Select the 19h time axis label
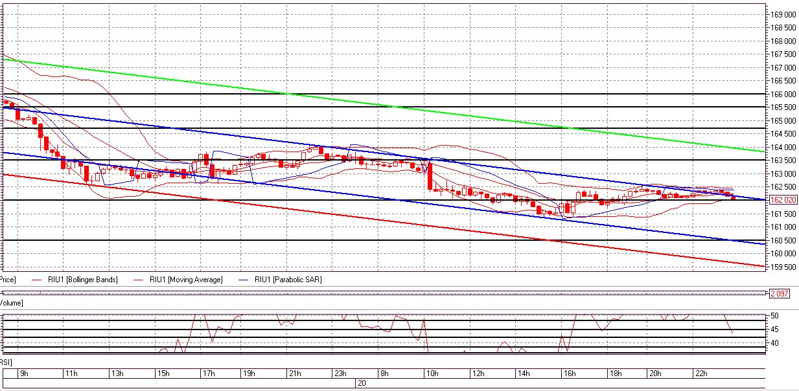 tap(248, 374)
